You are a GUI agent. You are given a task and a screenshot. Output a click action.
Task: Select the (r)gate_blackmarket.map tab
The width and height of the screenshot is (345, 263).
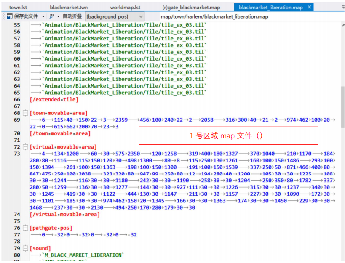pos(191,7)
